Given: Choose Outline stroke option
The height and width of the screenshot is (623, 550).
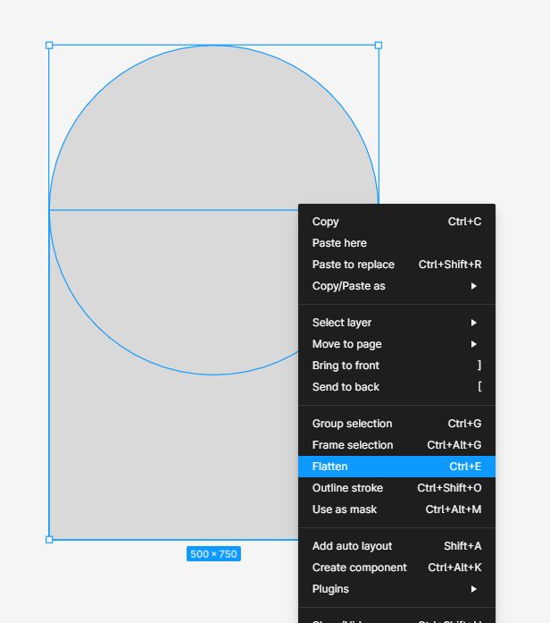Looking at the screenshot, I should 396,488.
